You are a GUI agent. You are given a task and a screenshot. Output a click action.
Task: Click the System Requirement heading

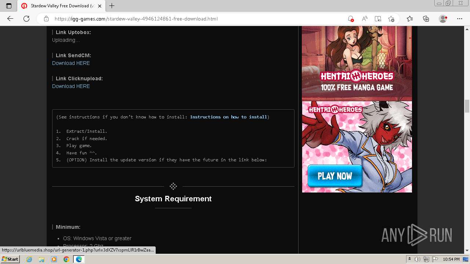(173, 199)
